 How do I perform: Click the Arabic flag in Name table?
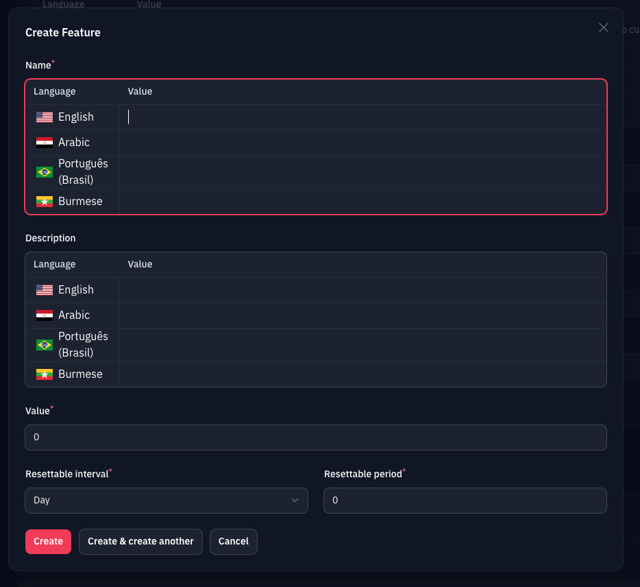45,143
